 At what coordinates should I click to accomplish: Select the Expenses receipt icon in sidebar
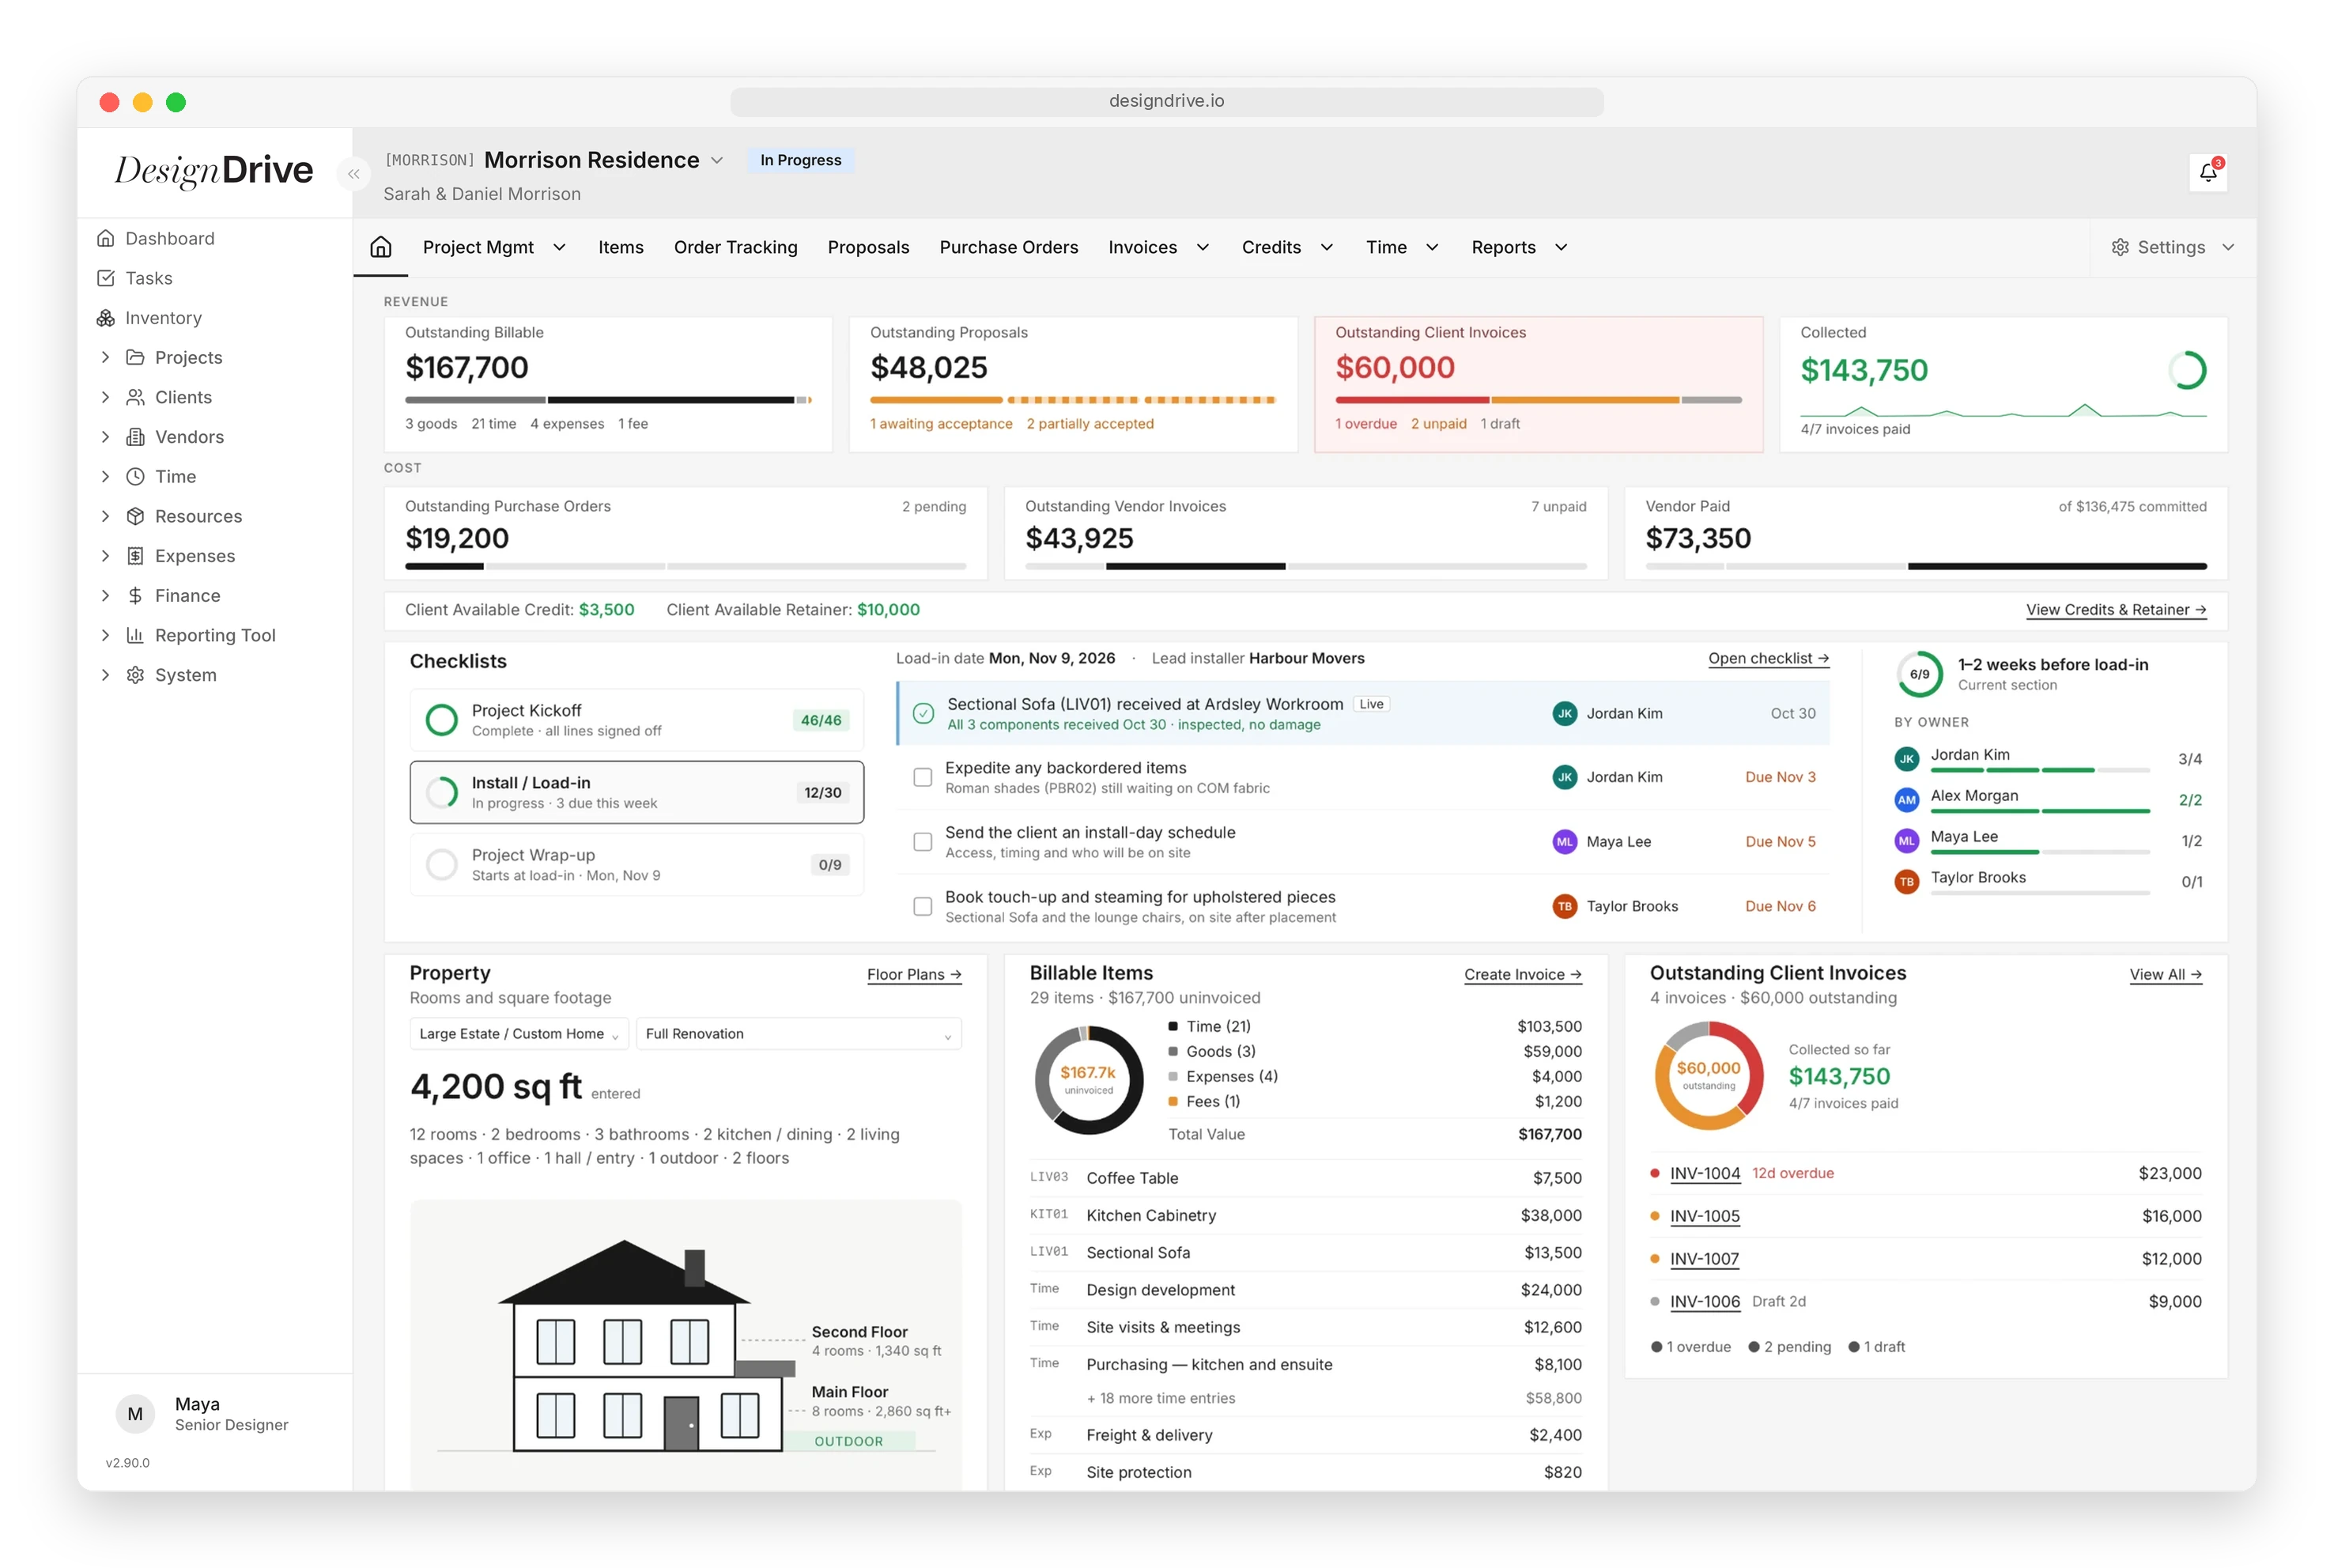135,556
